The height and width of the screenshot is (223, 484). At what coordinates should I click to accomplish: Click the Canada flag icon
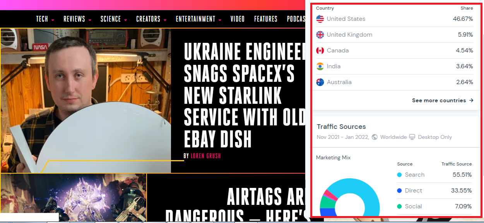[x=320, y=51]
